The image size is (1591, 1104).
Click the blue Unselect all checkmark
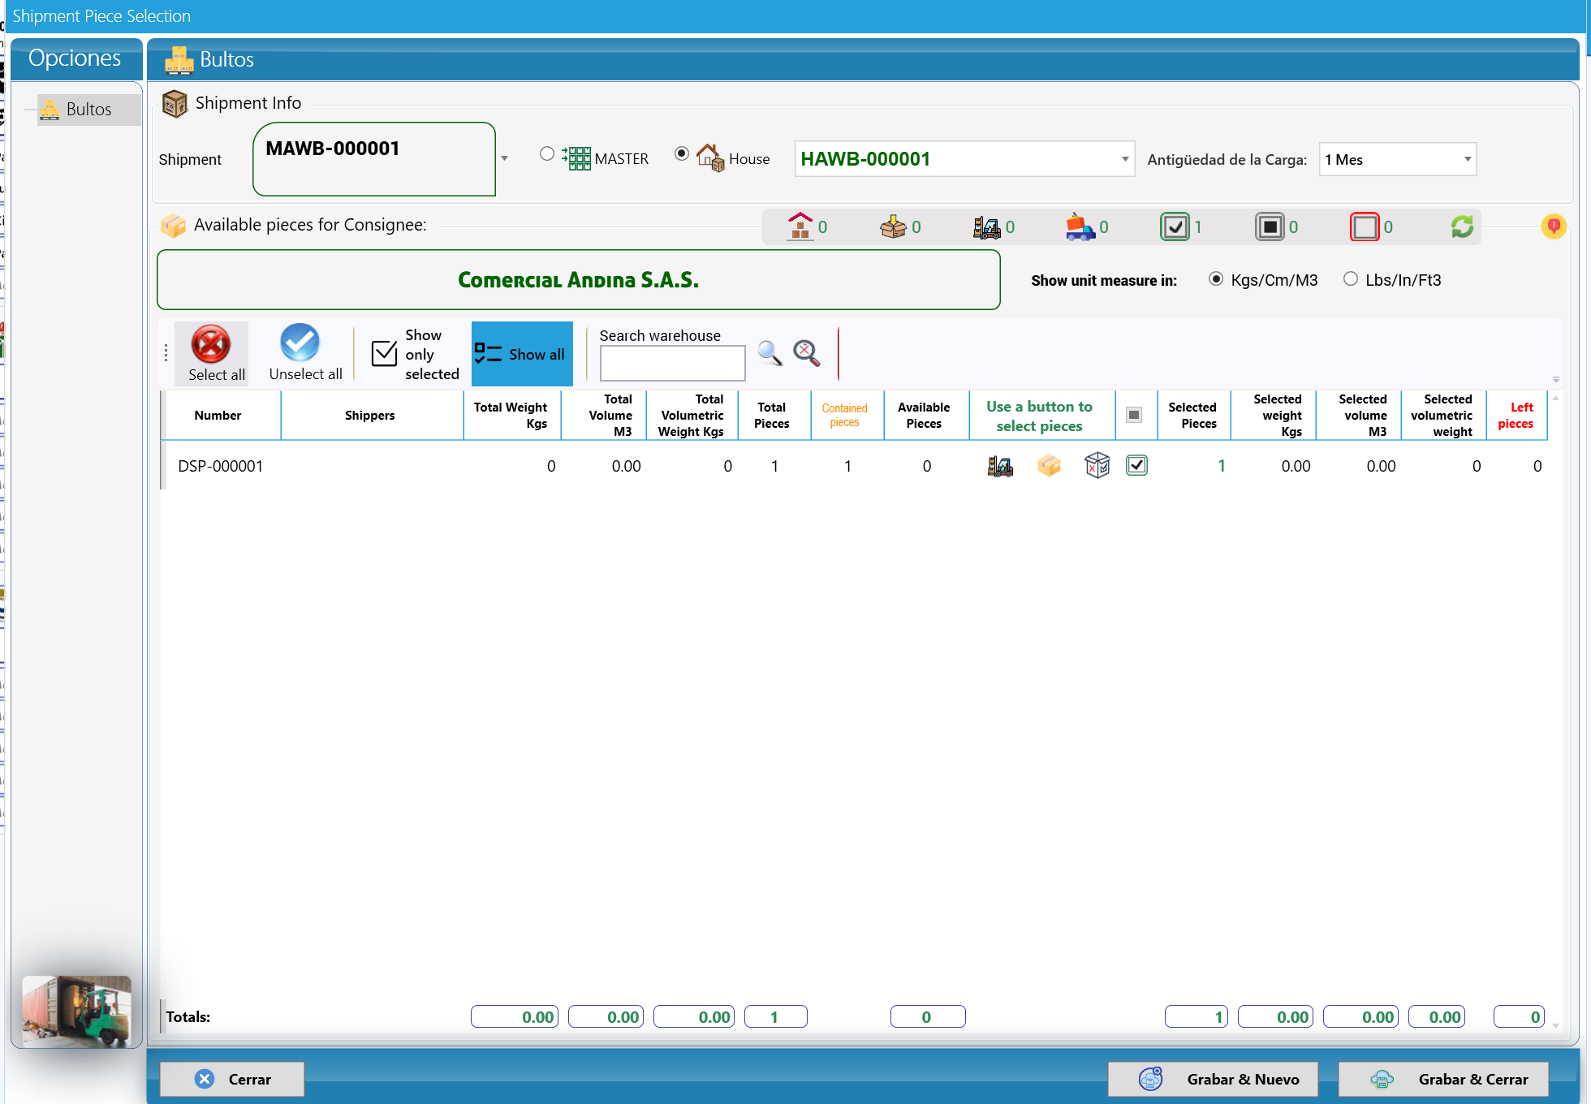300,343
